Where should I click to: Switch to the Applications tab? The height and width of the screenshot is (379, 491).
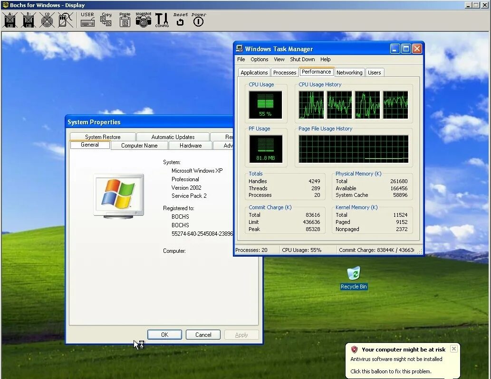(x=254, y=73)
